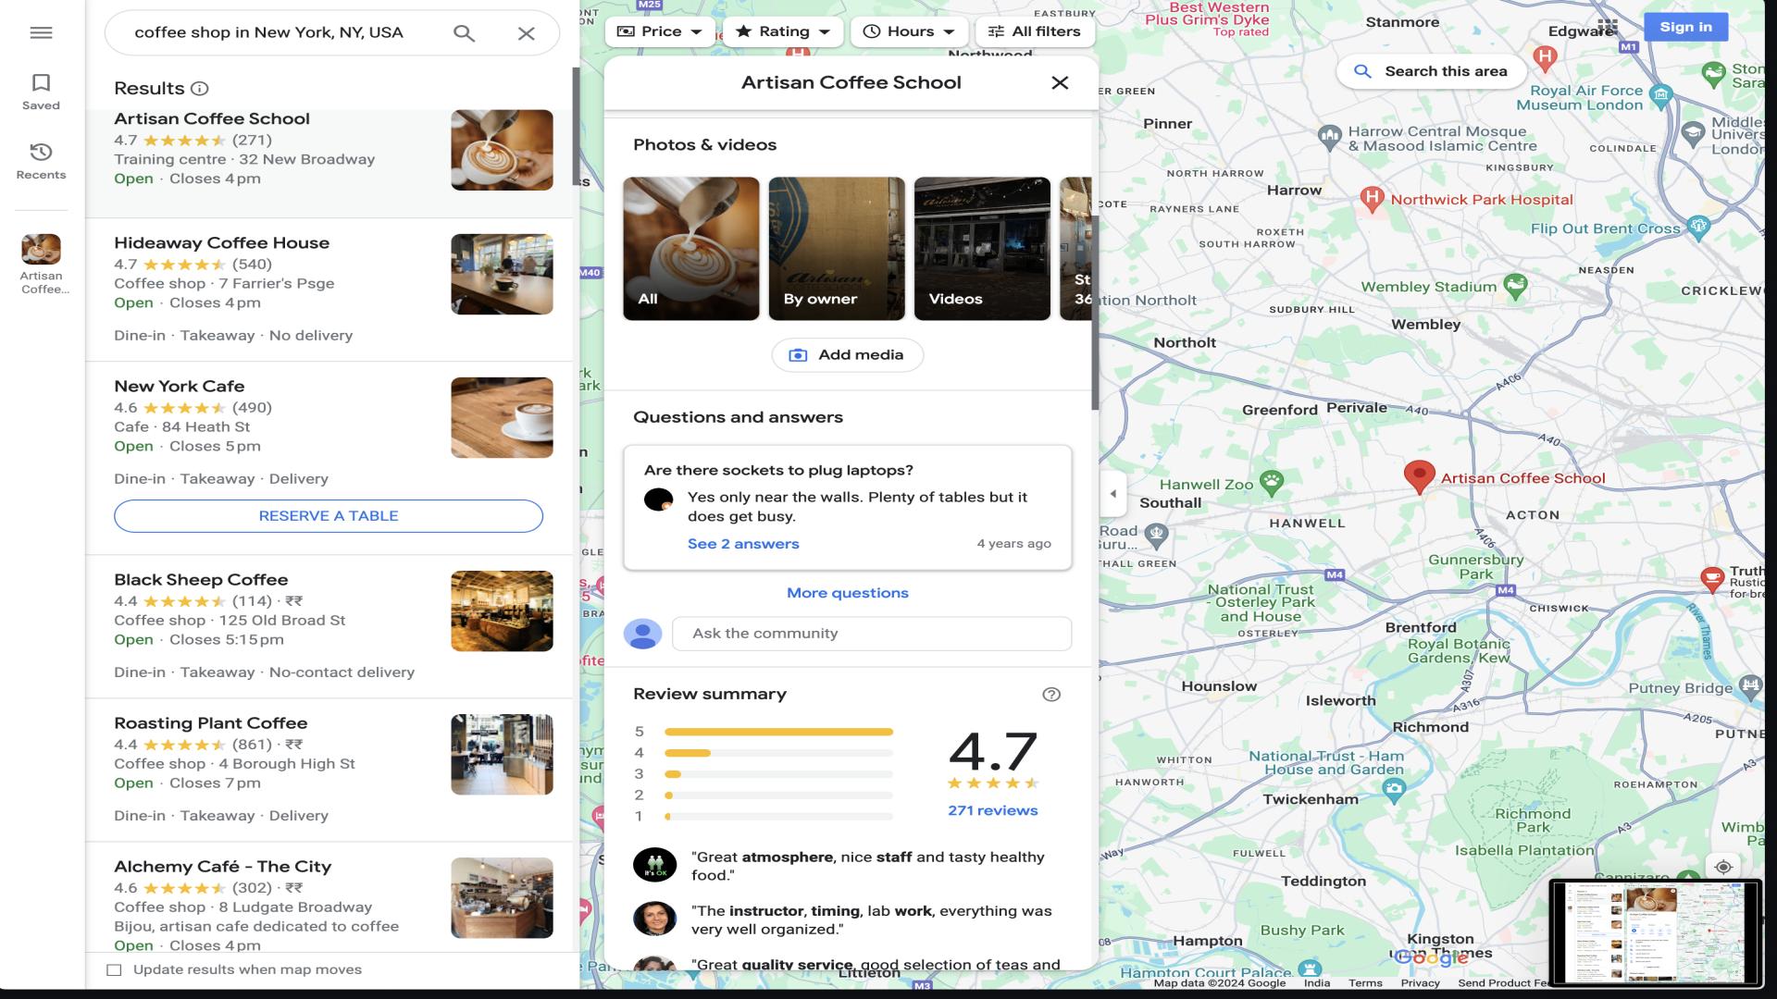Click the red Artisan Coffee School pin
The height and width of the screenshot is (999, 1777).
pyautogui.click(x=1419, y=476)
